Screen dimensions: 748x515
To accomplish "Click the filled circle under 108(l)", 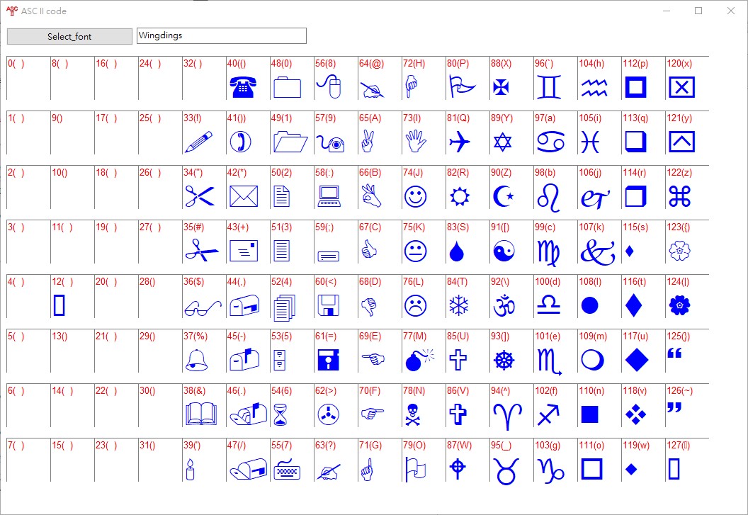I will coord(589,305).
